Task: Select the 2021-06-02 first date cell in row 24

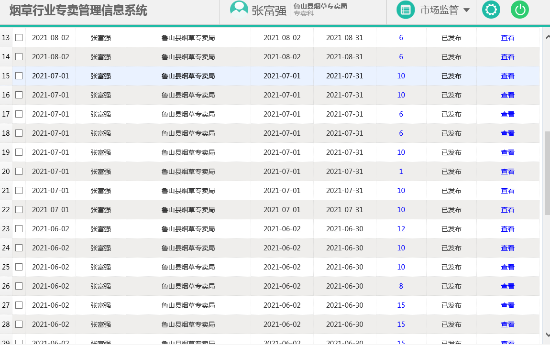Action: [x=51, y=248]
